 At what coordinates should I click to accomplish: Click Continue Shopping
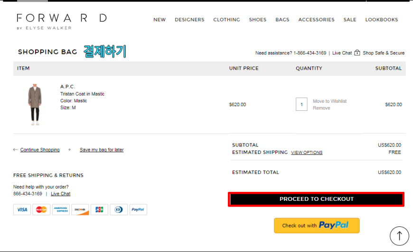pos(40,150)
